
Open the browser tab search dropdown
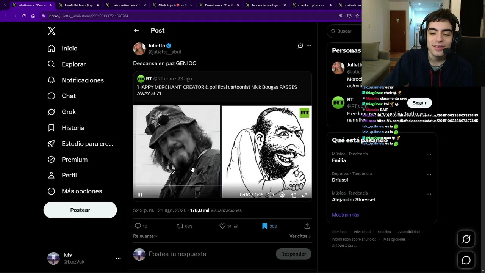click(5, 5)
